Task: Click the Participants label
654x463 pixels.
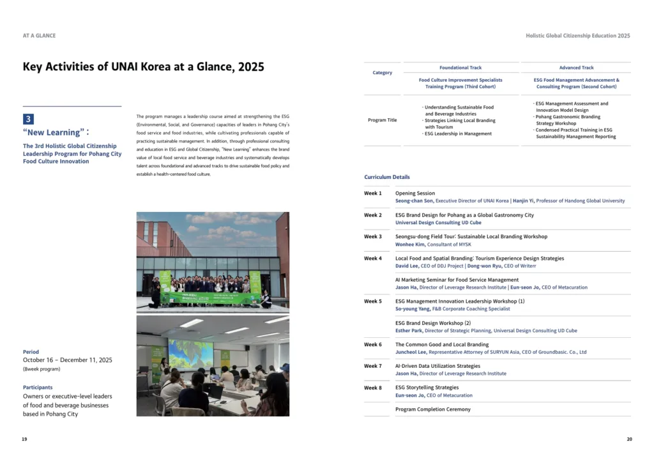Action: click(38, 387)
